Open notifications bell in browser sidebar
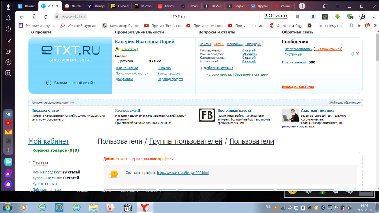Viewport: 379px width, 213px height. coord(8,18)
